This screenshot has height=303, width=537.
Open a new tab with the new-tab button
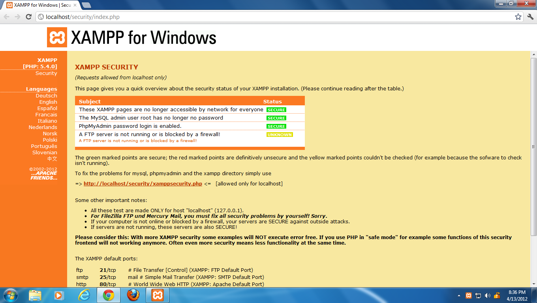[x=86, y=5]
